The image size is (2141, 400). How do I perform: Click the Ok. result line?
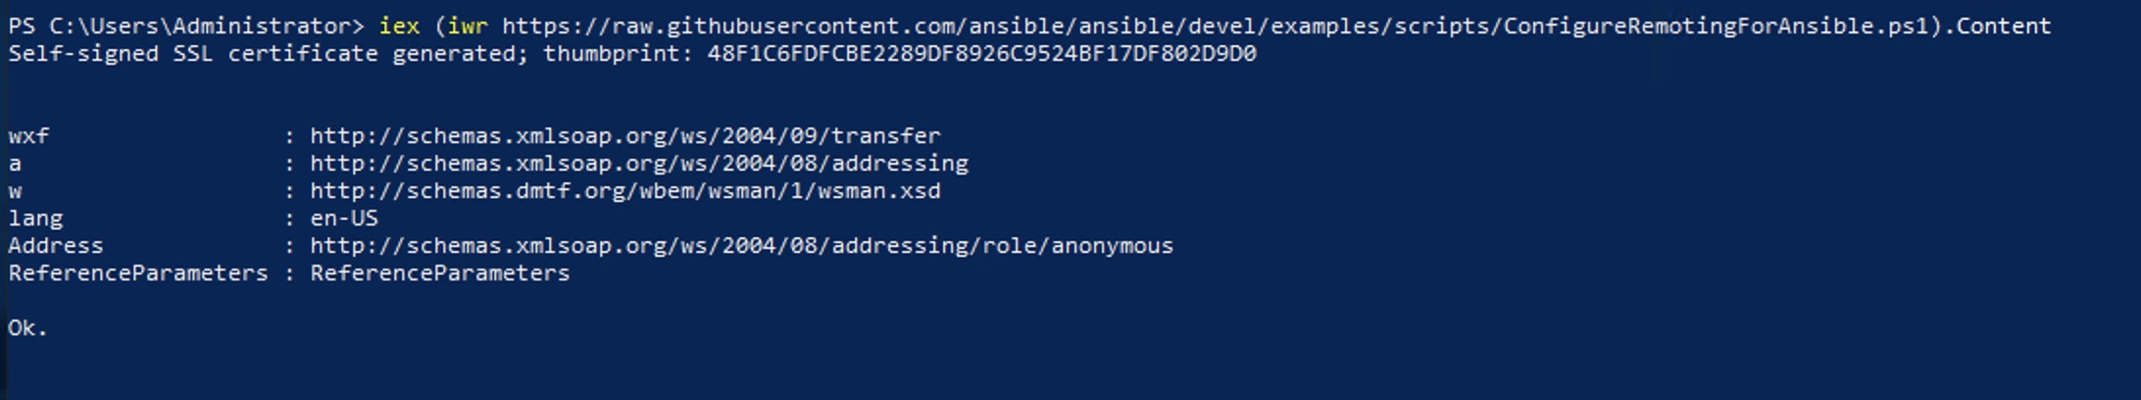(27, 328)
